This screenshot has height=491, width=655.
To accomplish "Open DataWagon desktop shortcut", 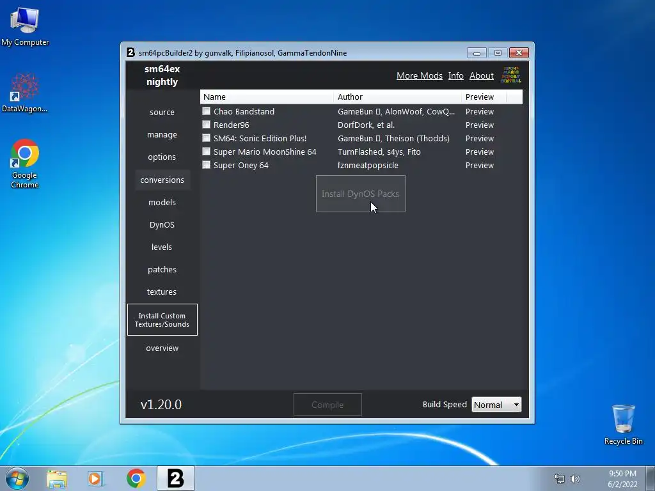I will click(25, 93).
